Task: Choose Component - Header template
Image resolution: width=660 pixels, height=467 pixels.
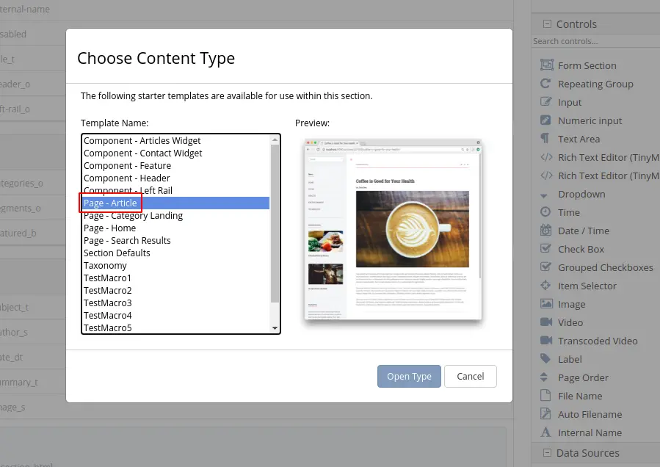Action: (x=127, y=178)
